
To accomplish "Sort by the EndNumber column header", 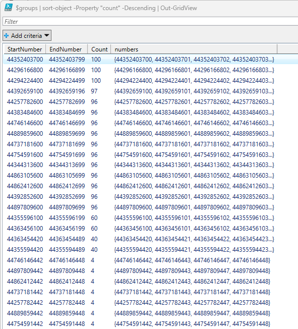I will tap(67, 49).
